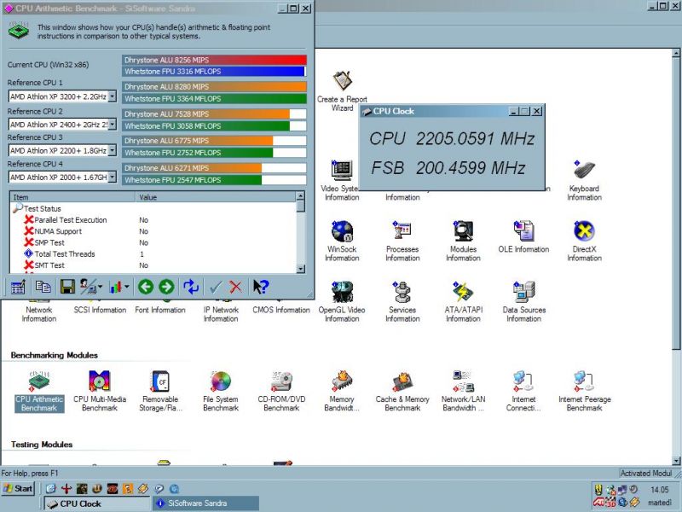
Task: Go forward with the green right arrow
Action: [x=166, y=287]
